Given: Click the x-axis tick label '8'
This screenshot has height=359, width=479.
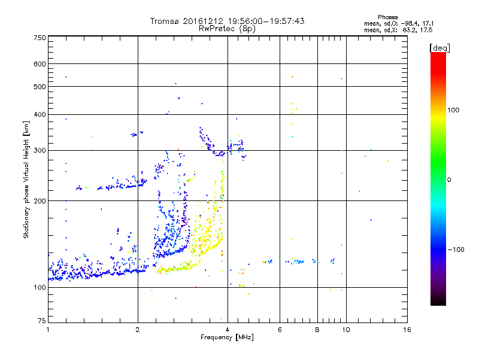Looking at the screenshot, I should pos(317,330).
